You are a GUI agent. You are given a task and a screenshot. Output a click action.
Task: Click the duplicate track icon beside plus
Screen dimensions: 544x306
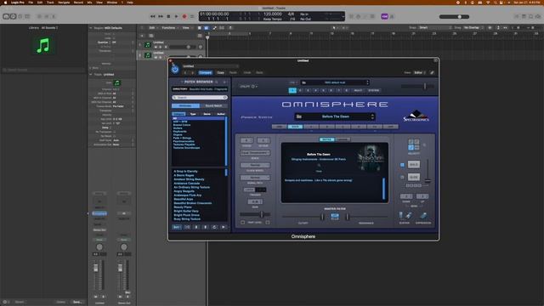pos(151,36)
